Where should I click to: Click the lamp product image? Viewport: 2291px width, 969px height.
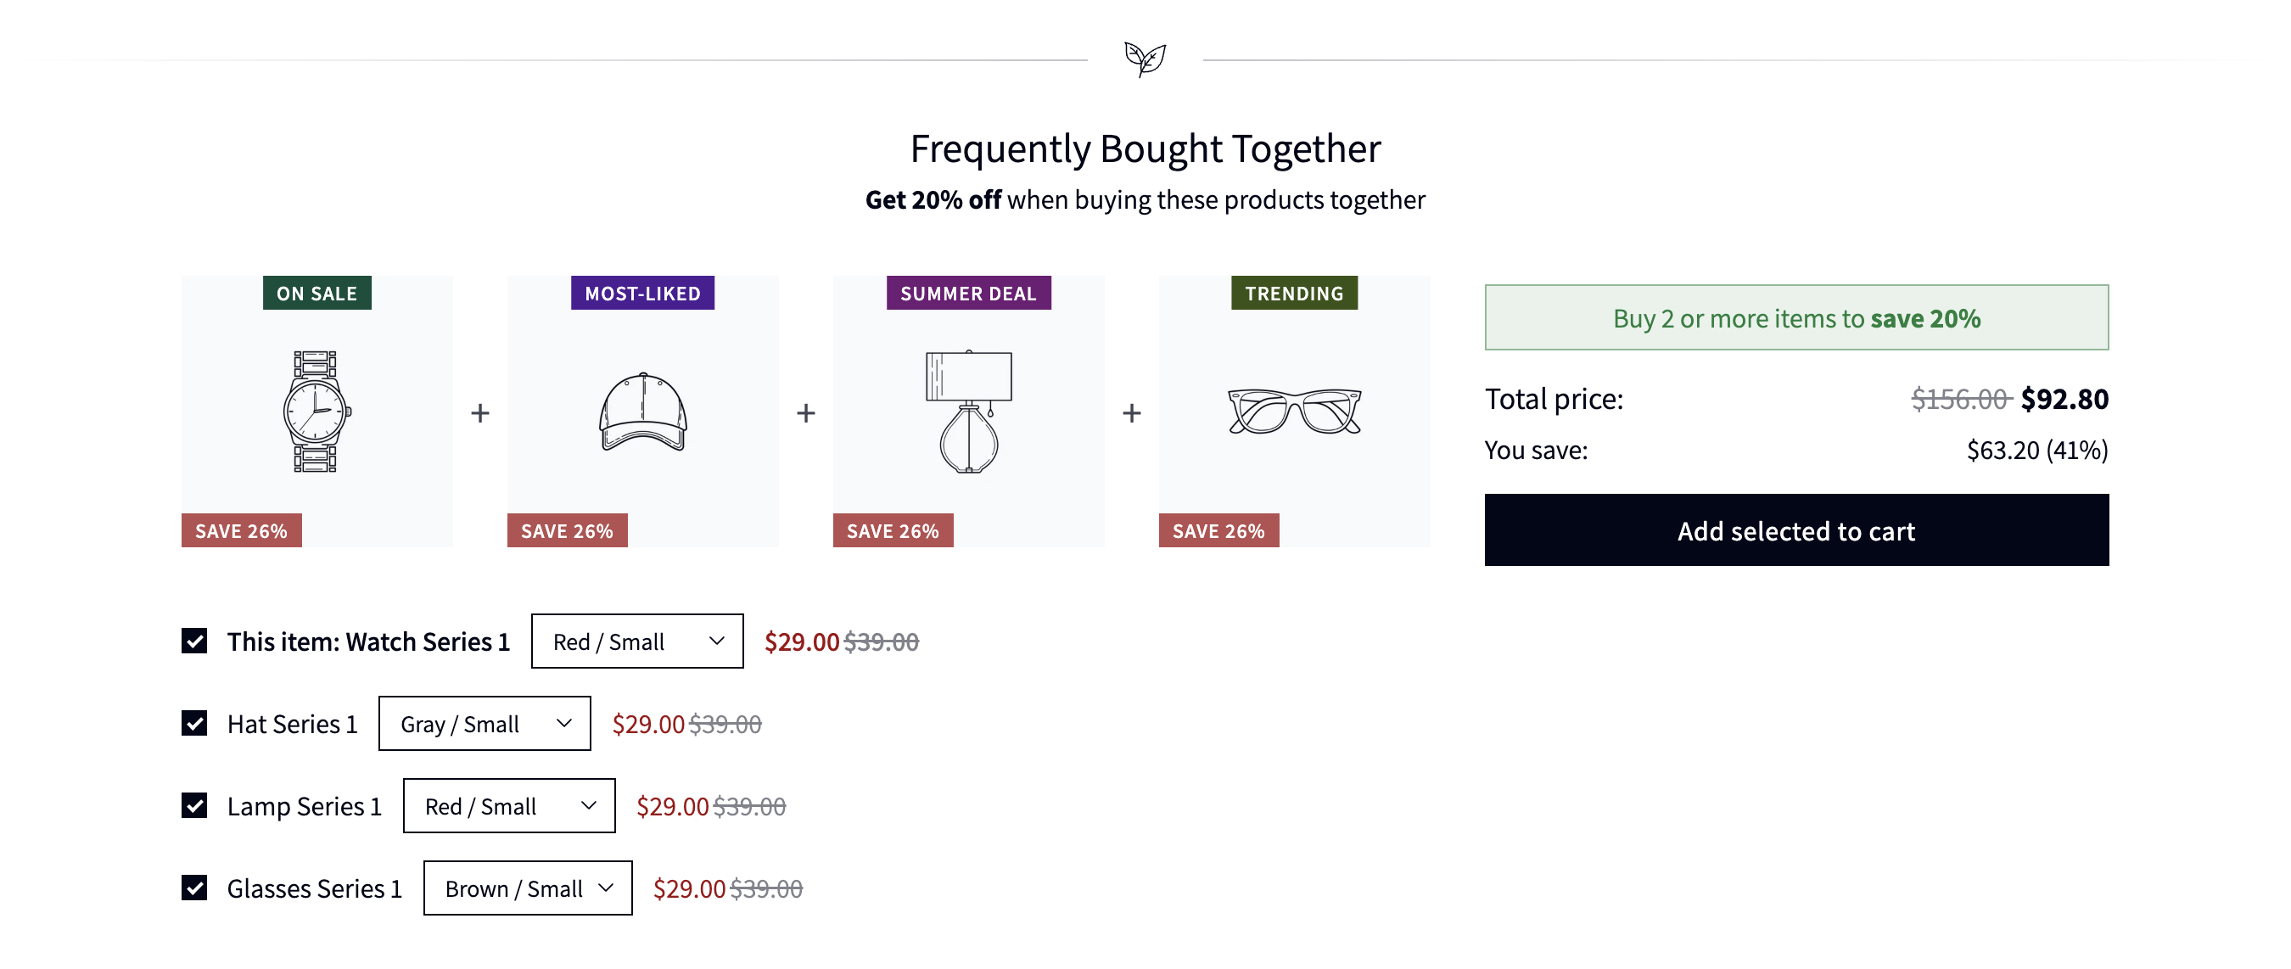point(967,411)
